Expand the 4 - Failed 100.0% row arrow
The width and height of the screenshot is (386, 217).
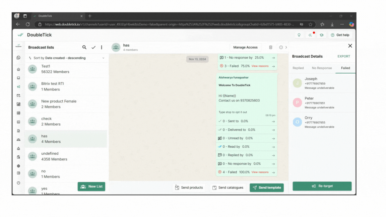[273, 172]
